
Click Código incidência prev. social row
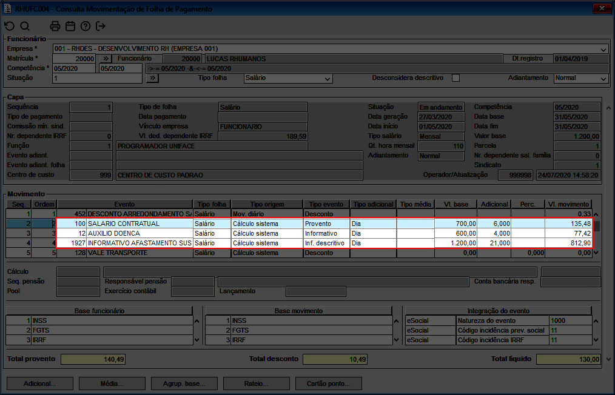(499, 330)
